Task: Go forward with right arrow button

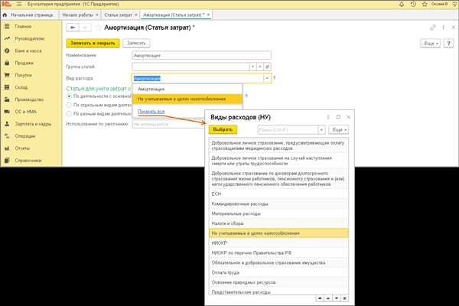Action: (85, 28)
